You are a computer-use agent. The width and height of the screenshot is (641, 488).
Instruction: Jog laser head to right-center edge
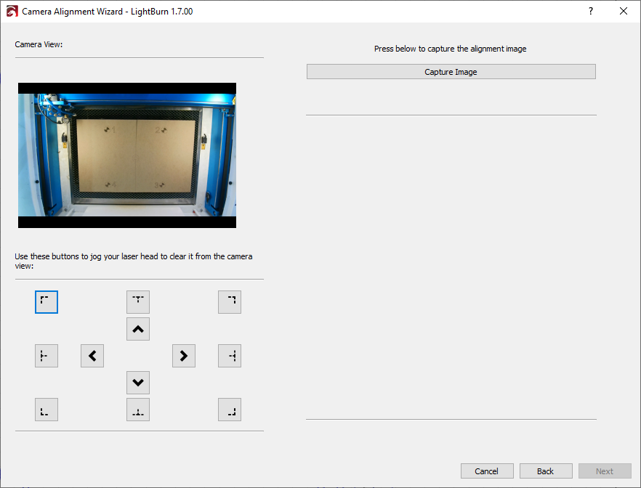[230, 356]
